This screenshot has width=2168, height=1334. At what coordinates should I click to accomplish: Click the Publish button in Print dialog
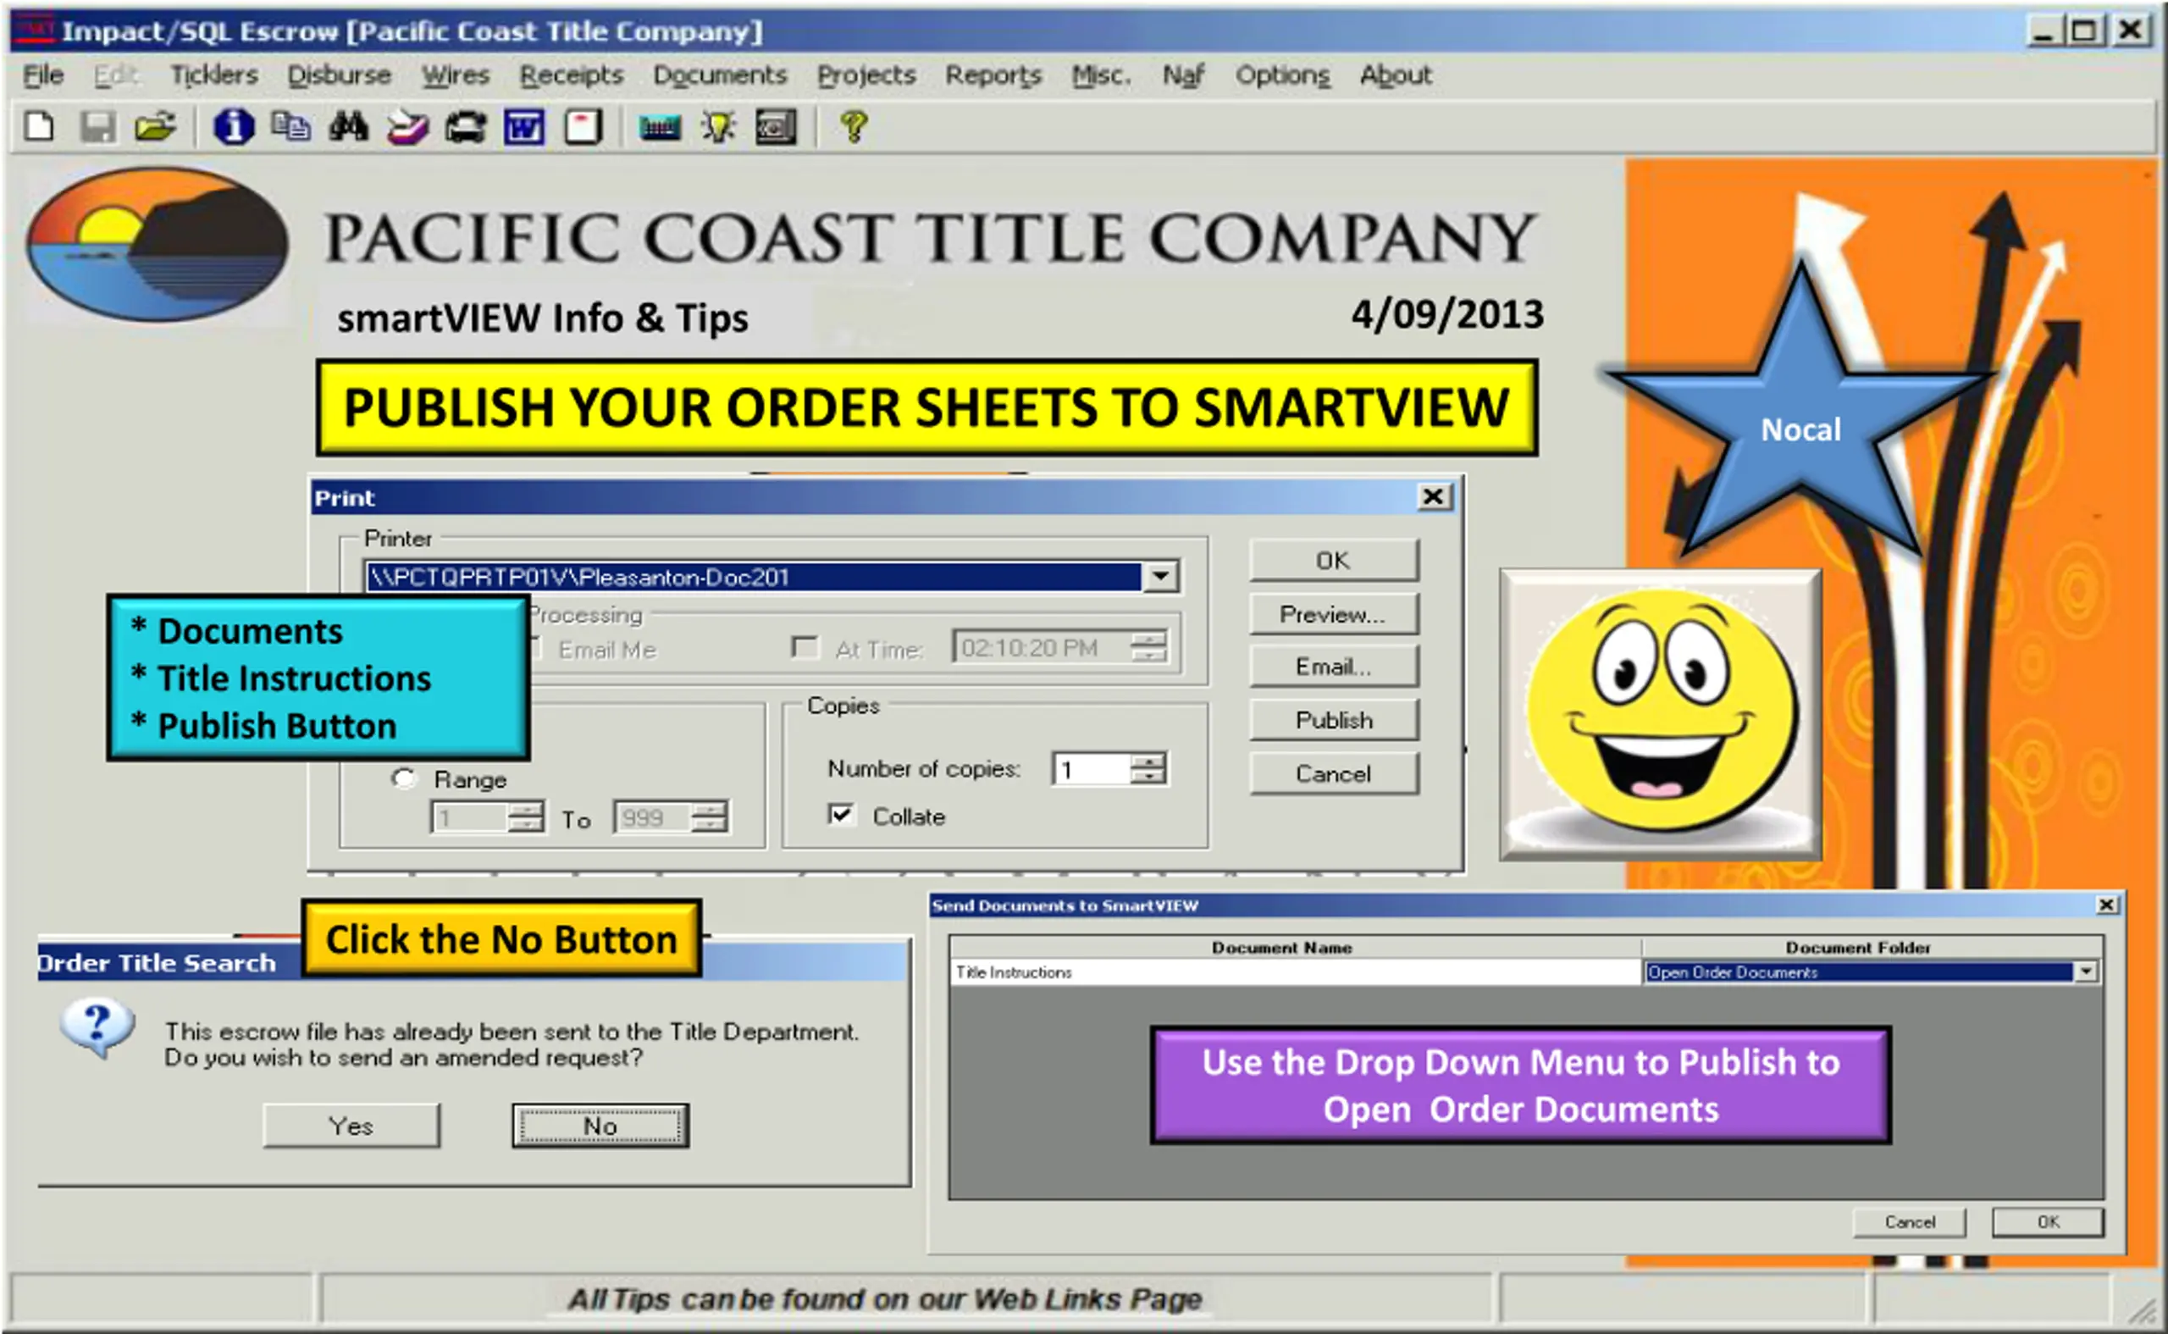(1334, 721)
